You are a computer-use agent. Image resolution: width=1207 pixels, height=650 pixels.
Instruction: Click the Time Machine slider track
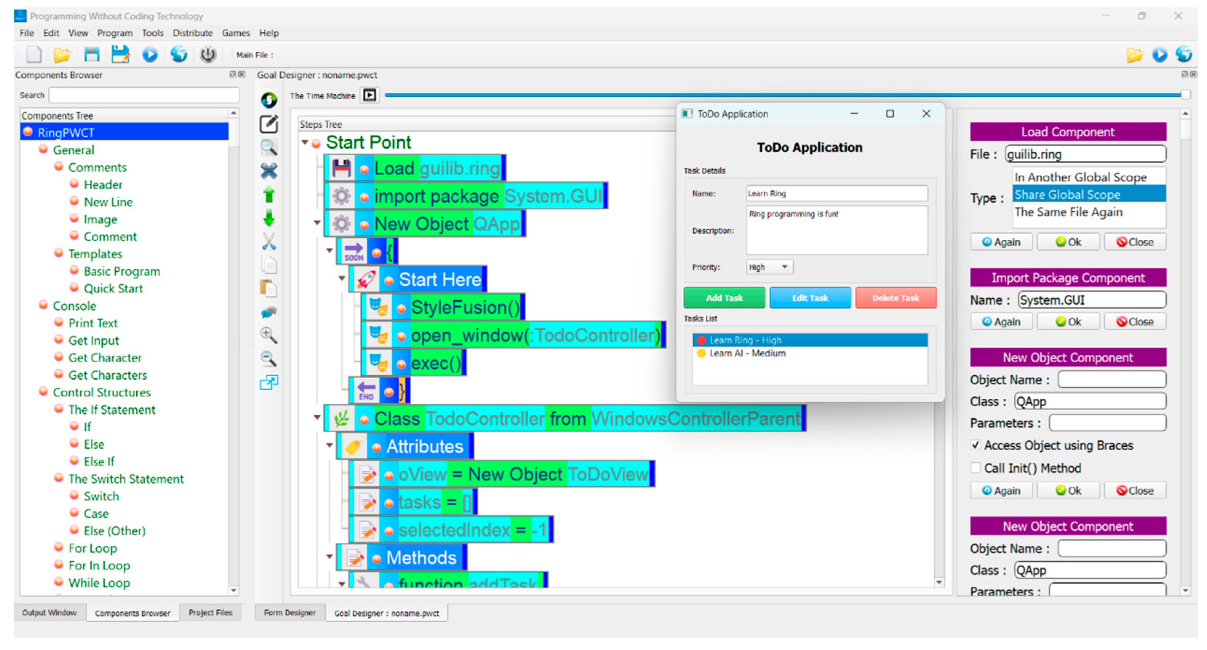[750, 95]
